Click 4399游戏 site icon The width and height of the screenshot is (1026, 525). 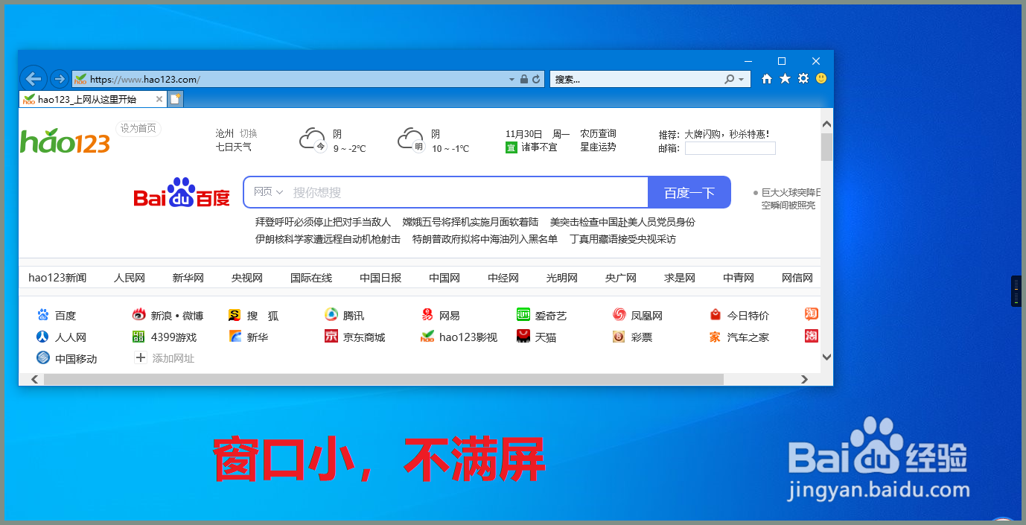point(138,337)
